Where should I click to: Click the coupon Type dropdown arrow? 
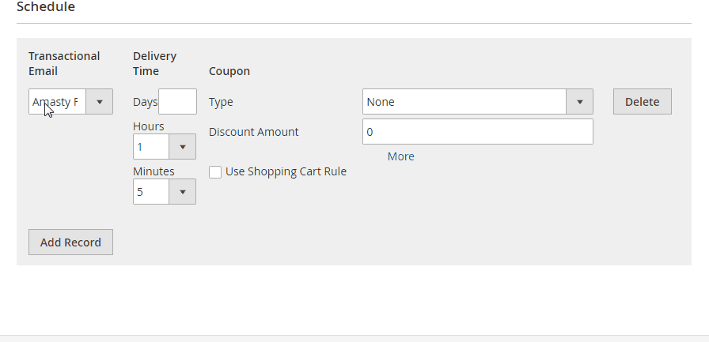pos(579,102)
